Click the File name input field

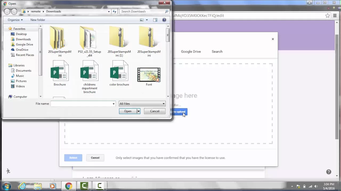(81, 104)
